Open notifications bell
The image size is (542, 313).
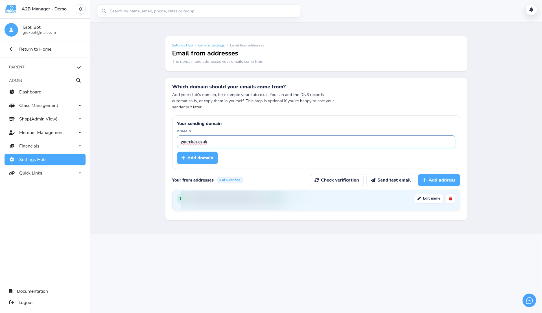point(531,10)
